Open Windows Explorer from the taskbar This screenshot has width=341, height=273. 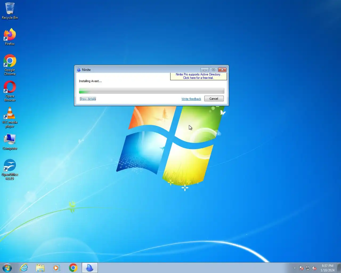point(40,268)
